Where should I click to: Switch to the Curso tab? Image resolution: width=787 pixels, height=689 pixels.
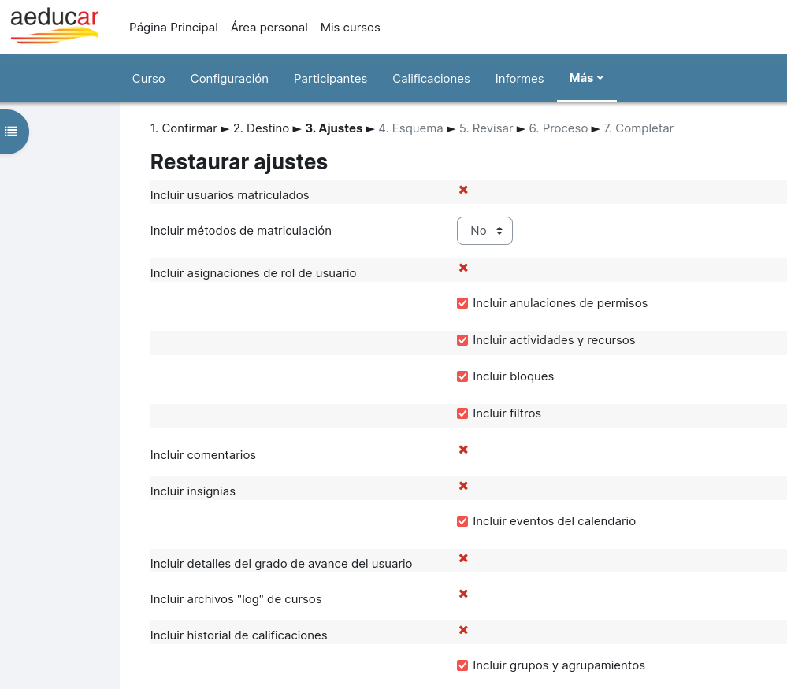tap(149, 78)
